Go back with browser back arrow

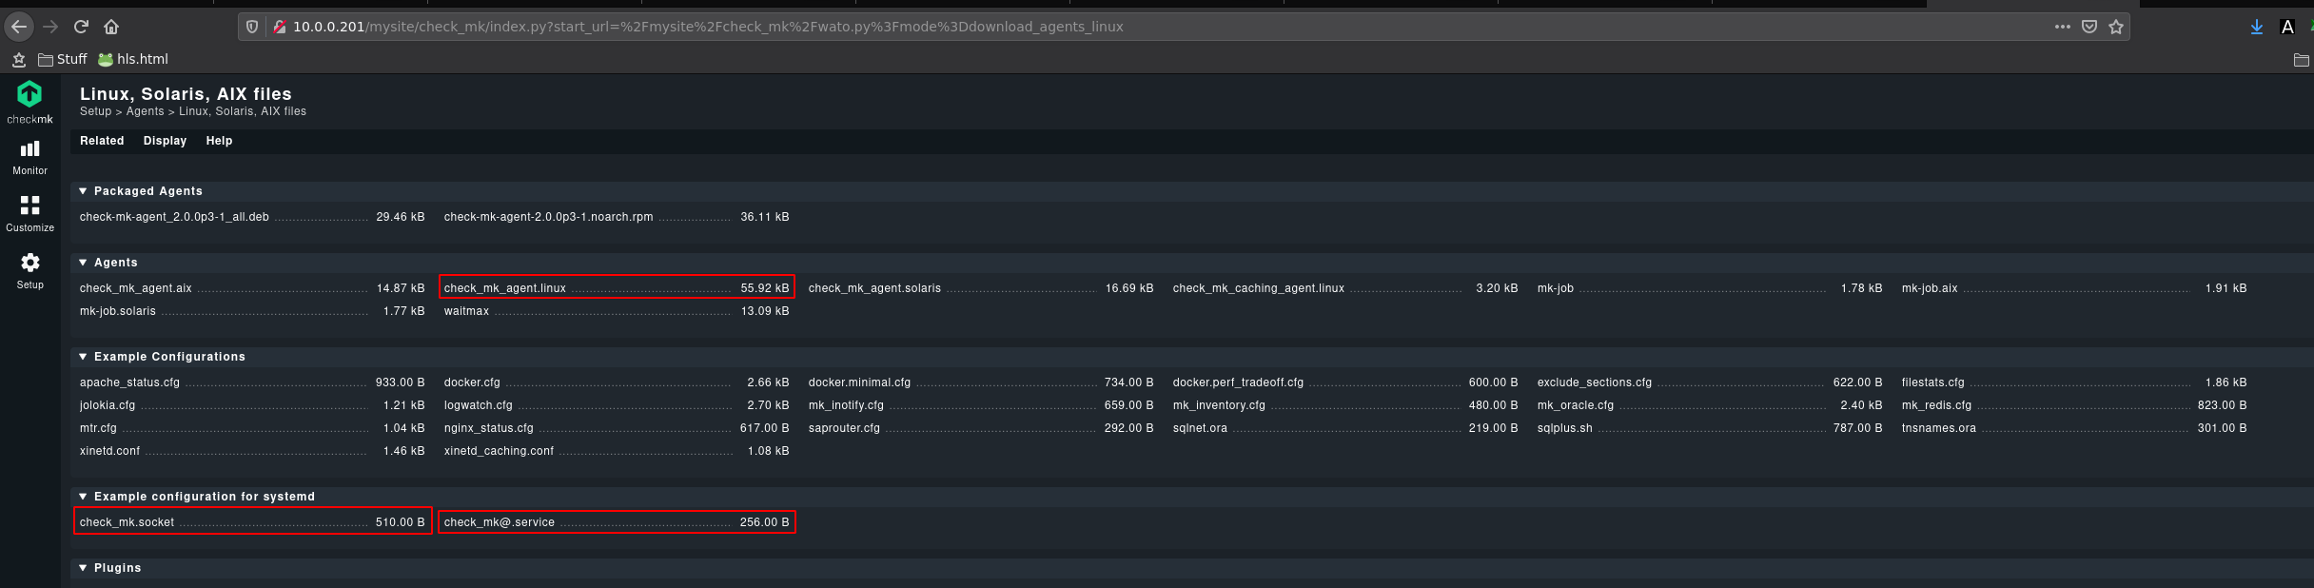[x=19, y=27]
